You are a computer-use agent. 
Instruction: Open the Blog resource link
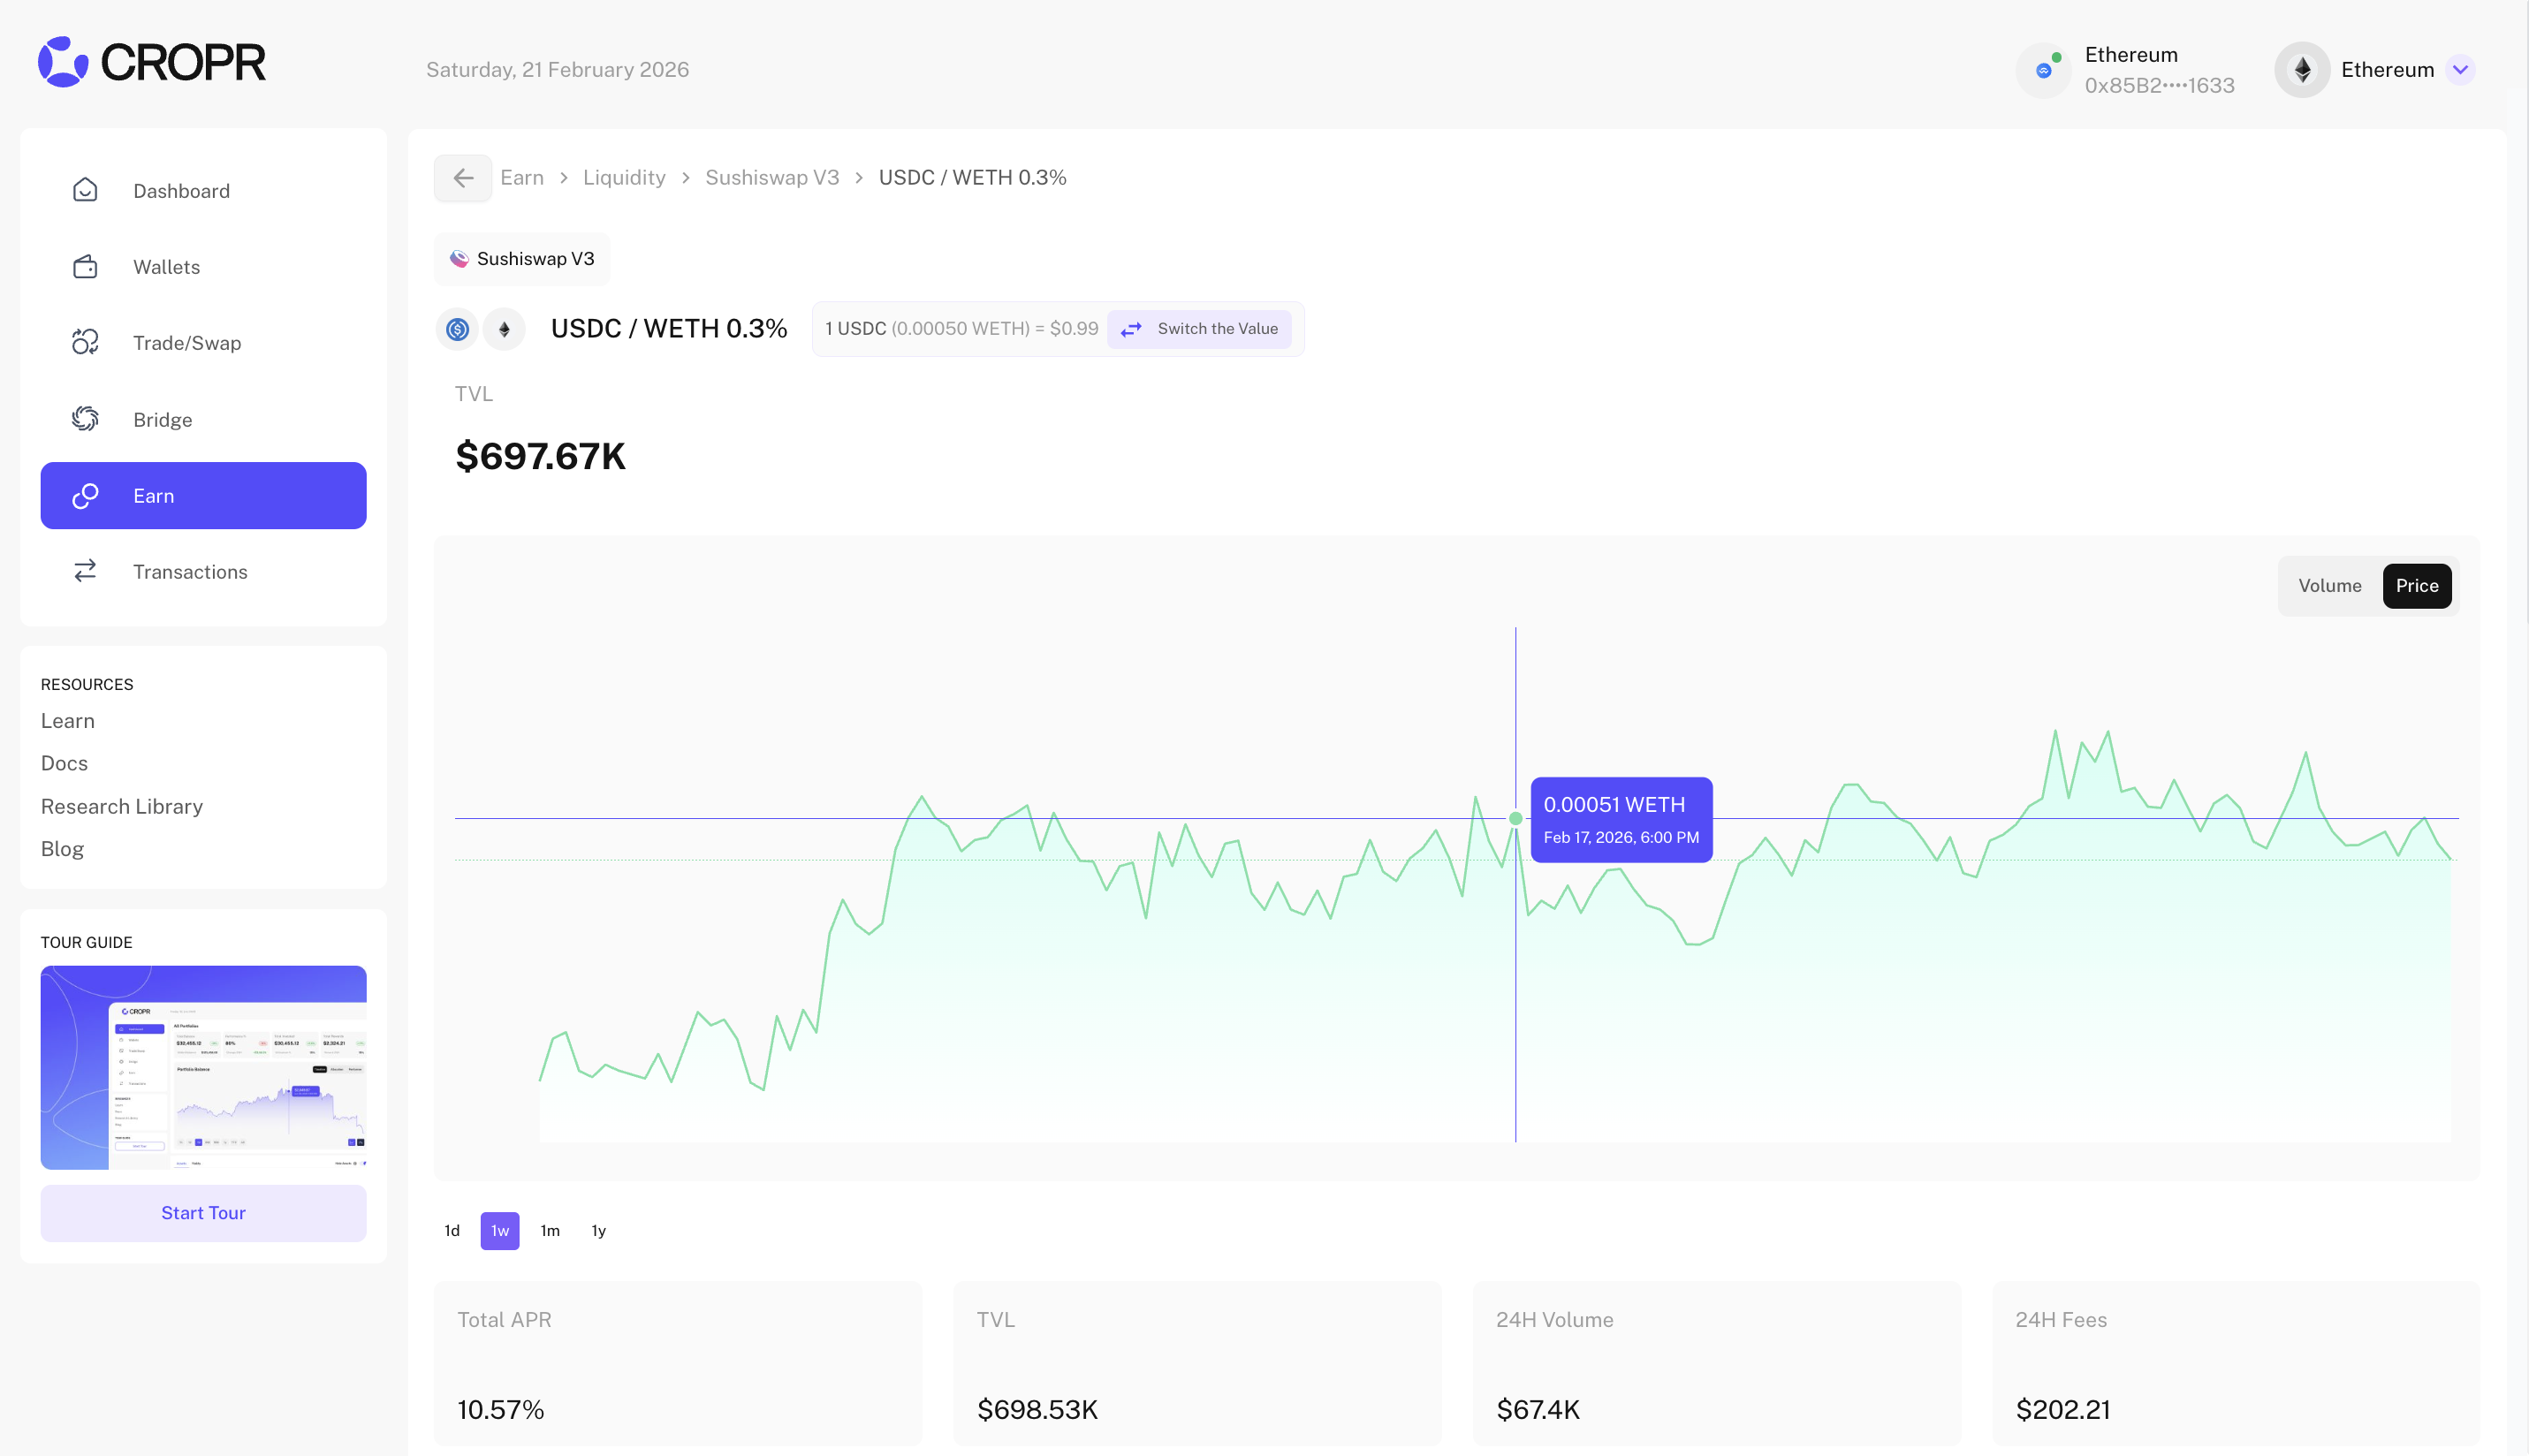63,849
